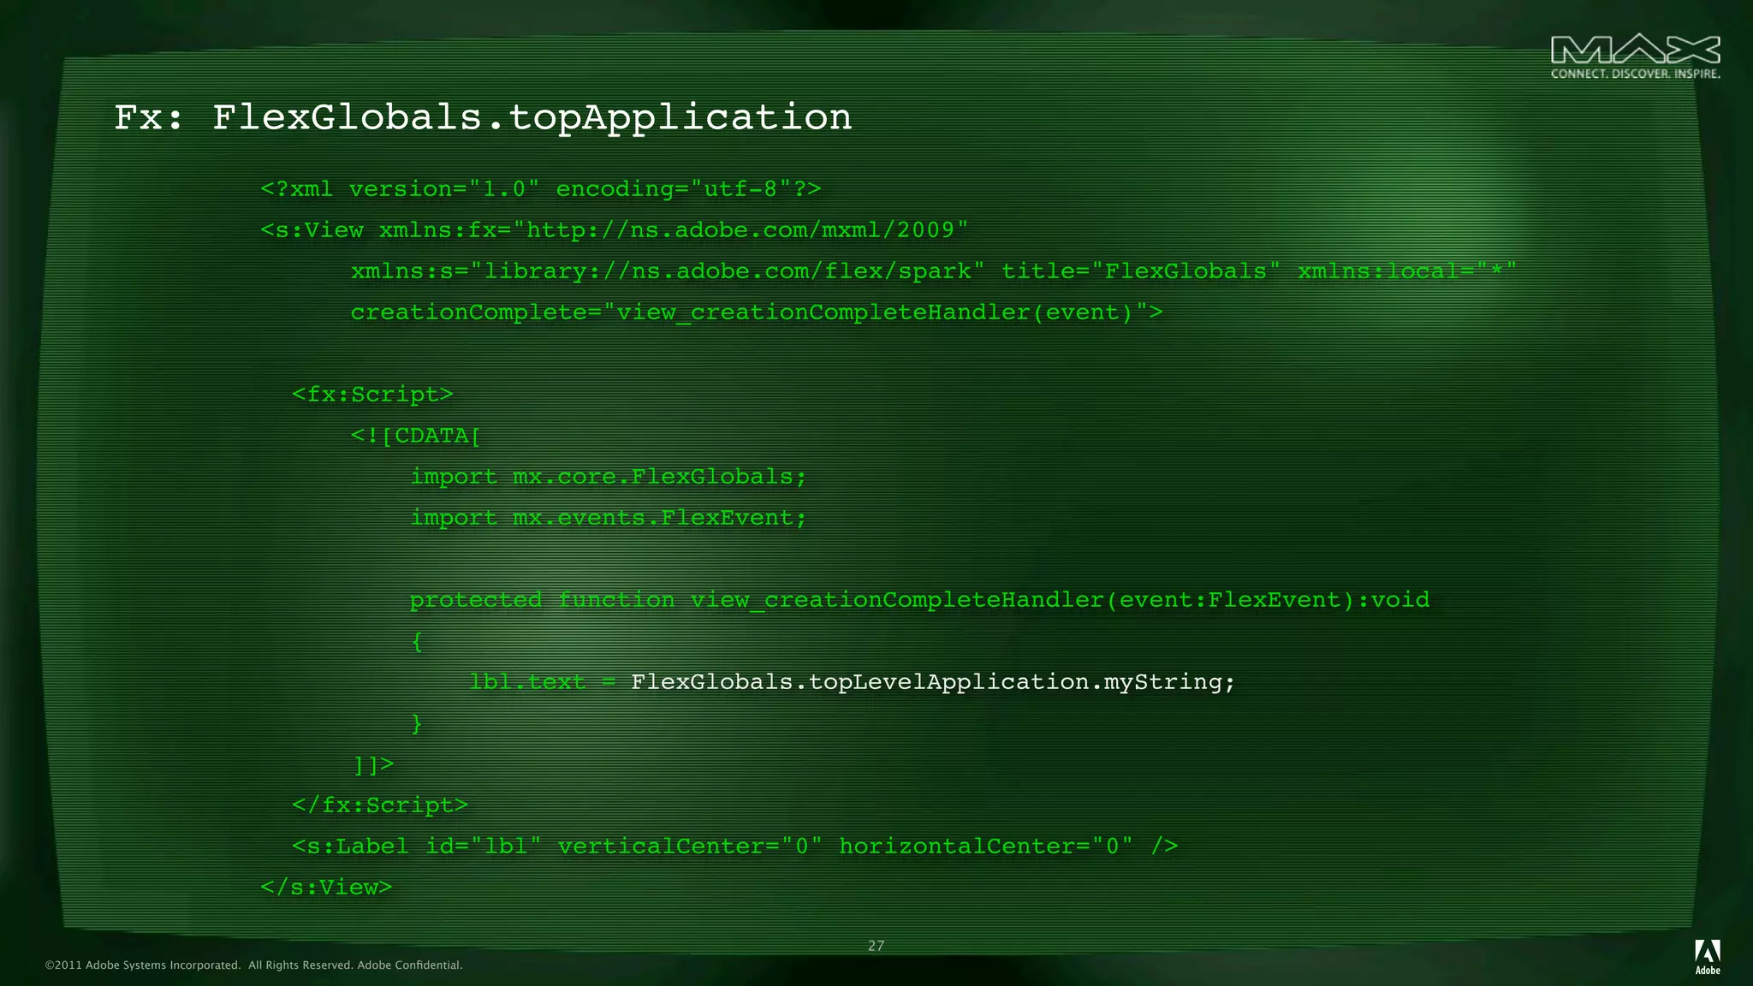The height and width of the screenshot is (986, 1753).
Task: Click the closing '</fx:Script>' tag
Action: 380,805
